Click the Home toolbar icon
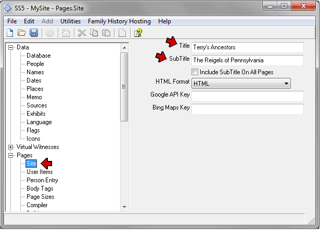Screen dimensions: 320x230 pos(66,33)
